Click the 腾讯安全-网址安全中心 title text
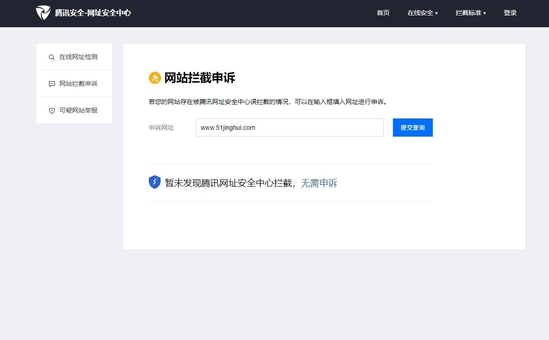 (93, 13)
